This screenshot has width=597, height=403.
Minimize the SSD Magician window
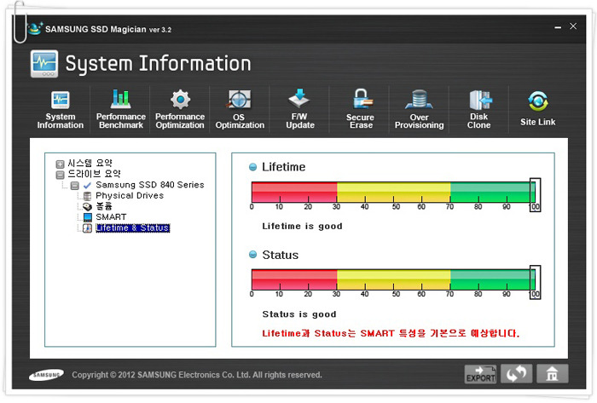pyautogui.click(x=558, y=27)
